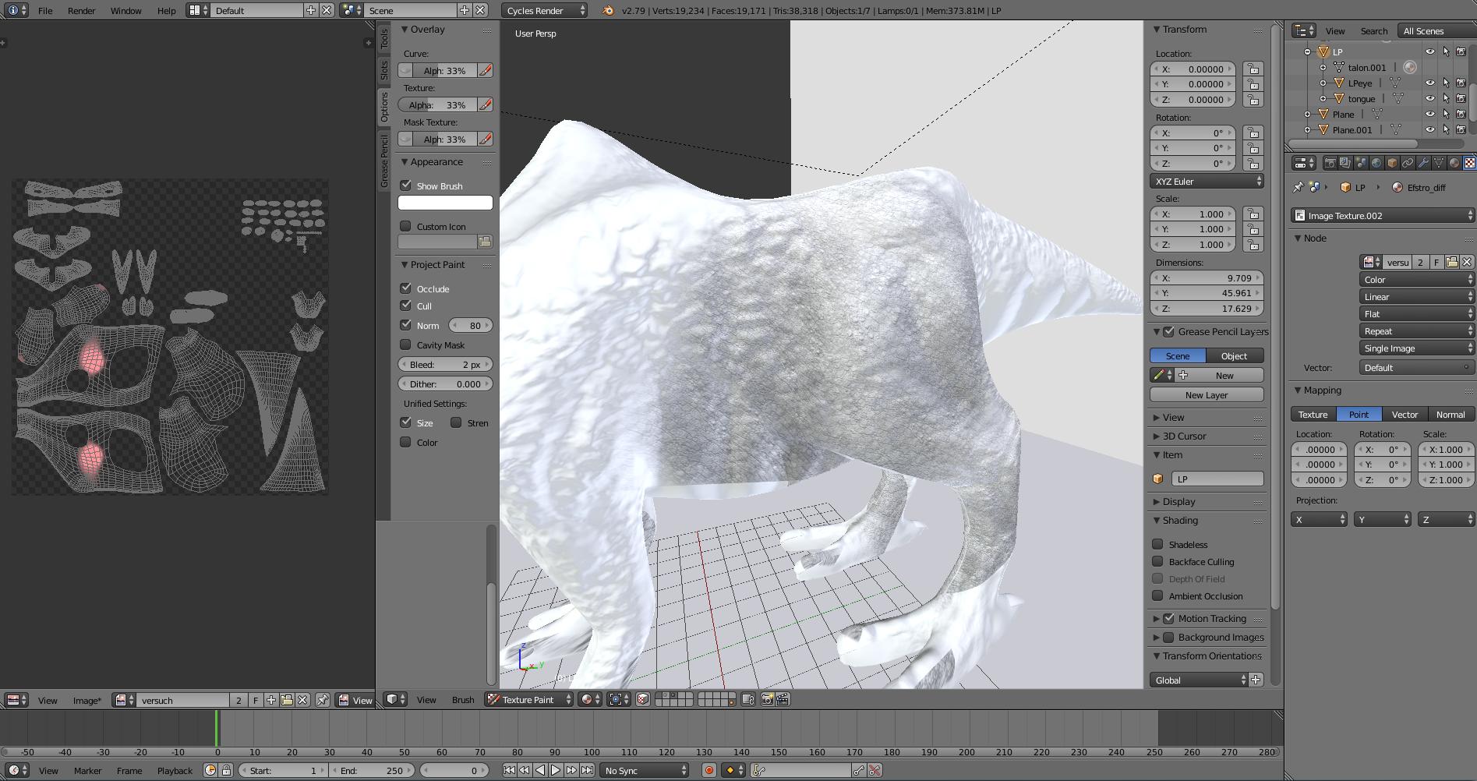Switch to the Slots vertical tab
This screenshot has width=1477, height=781.
(x=384, y=71)
